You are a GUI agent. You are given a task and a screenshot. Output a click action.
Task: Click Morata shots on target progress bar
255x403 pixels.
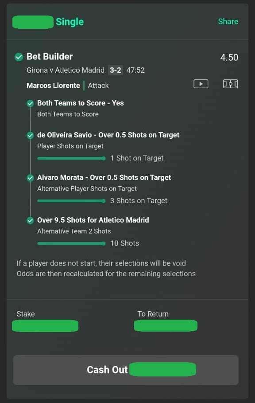71,201
